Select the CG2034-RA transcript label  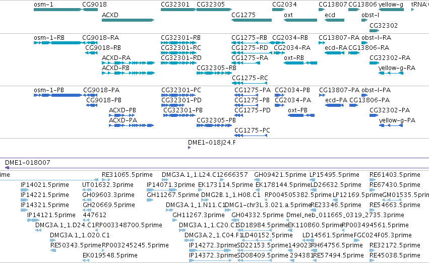(x=292, y=48)
